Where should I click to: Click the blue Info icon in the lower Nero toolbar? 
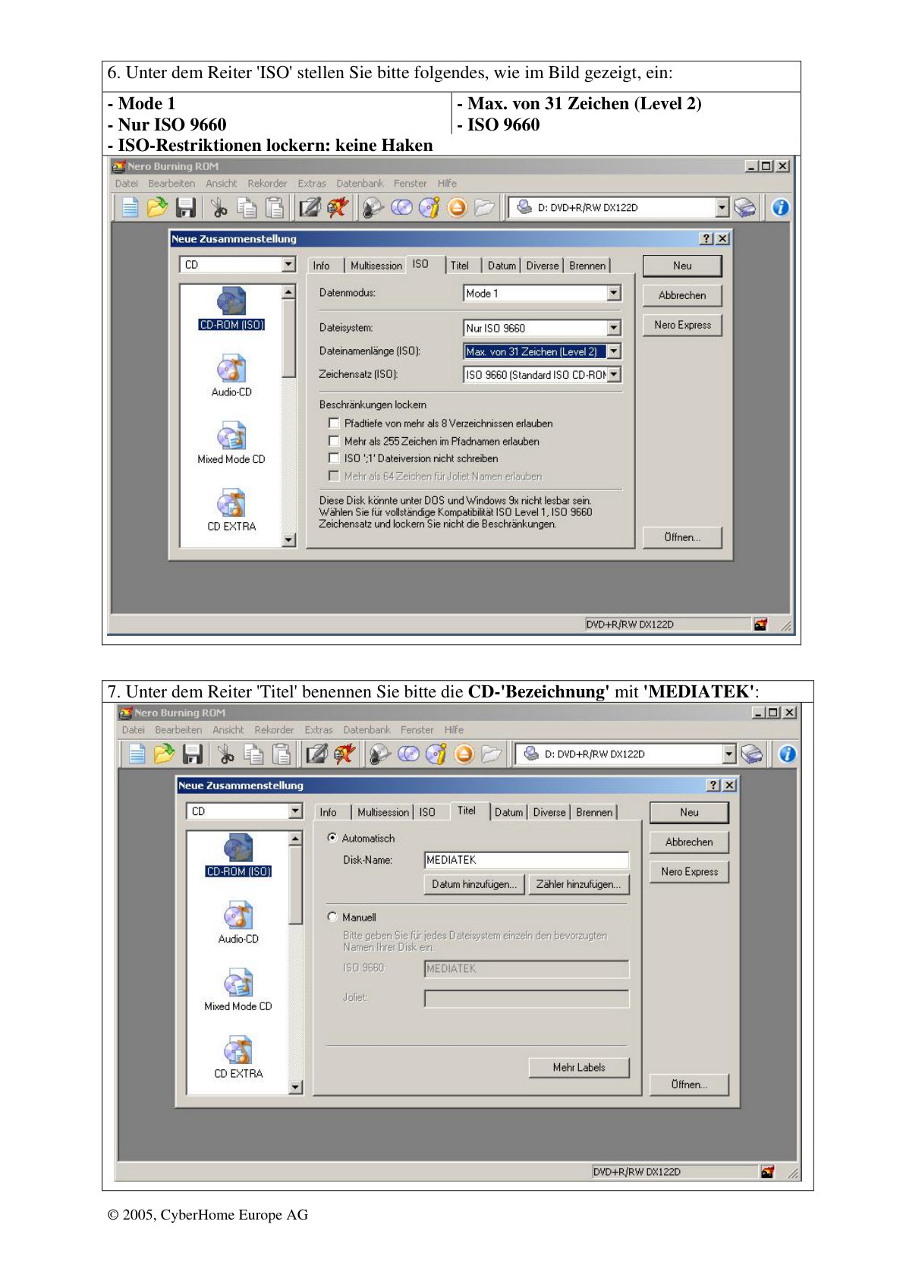787,754
